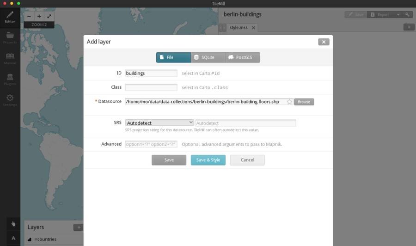Select the File source tab

173,57
